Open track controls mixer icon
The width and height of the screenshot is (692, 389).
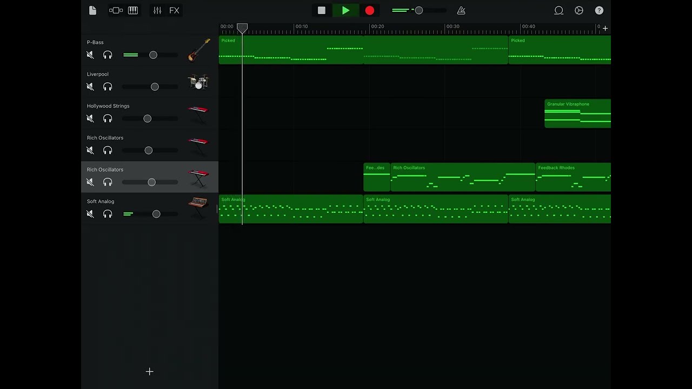pos(157,10)
